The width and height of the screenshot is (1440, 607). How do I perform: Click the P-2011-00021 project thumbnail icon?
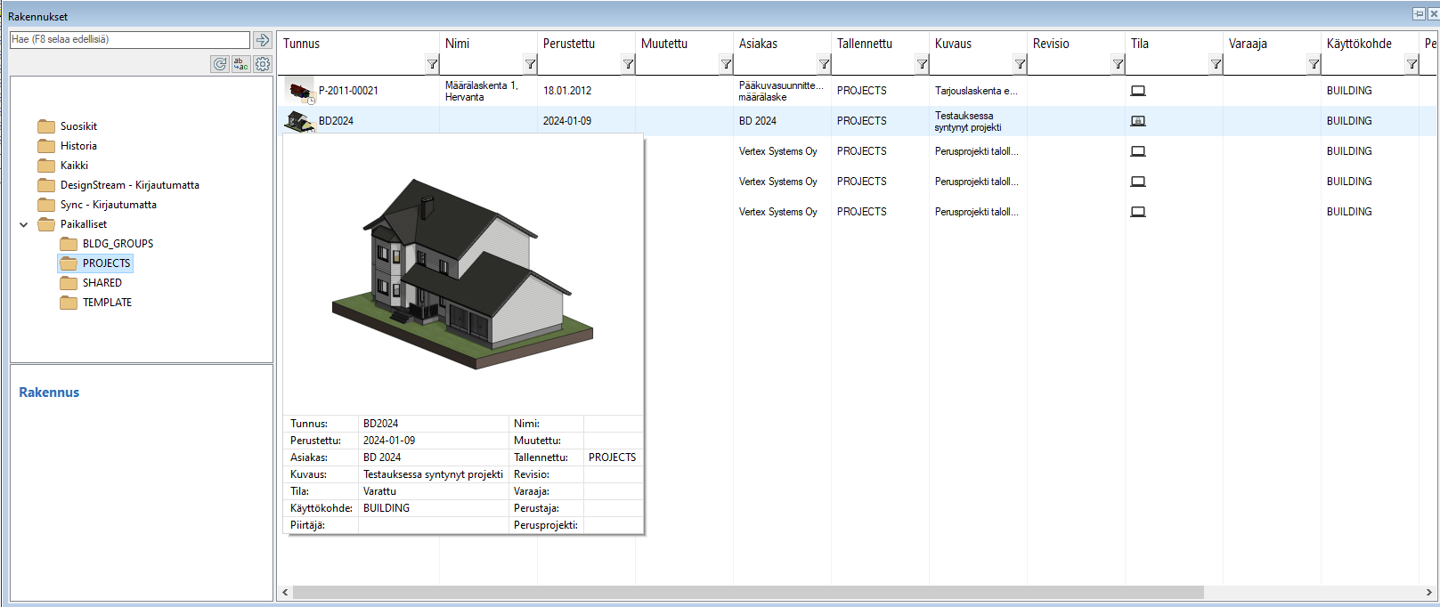pyautogui.click(x=300, y=91)
